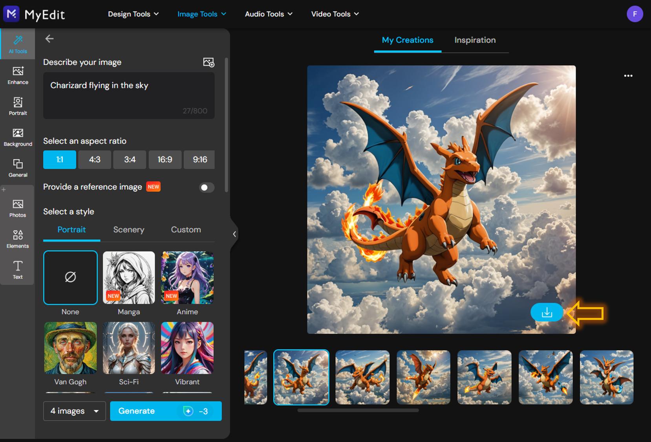Open the user profile avatar F
The height and width of the screenshot is (442, 651).
[635, 14]
